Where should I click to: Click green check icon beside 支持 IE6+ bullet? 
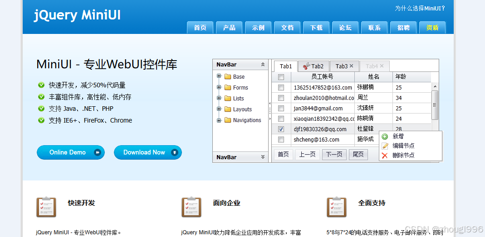pyautogui.click(x=41, y=120)
